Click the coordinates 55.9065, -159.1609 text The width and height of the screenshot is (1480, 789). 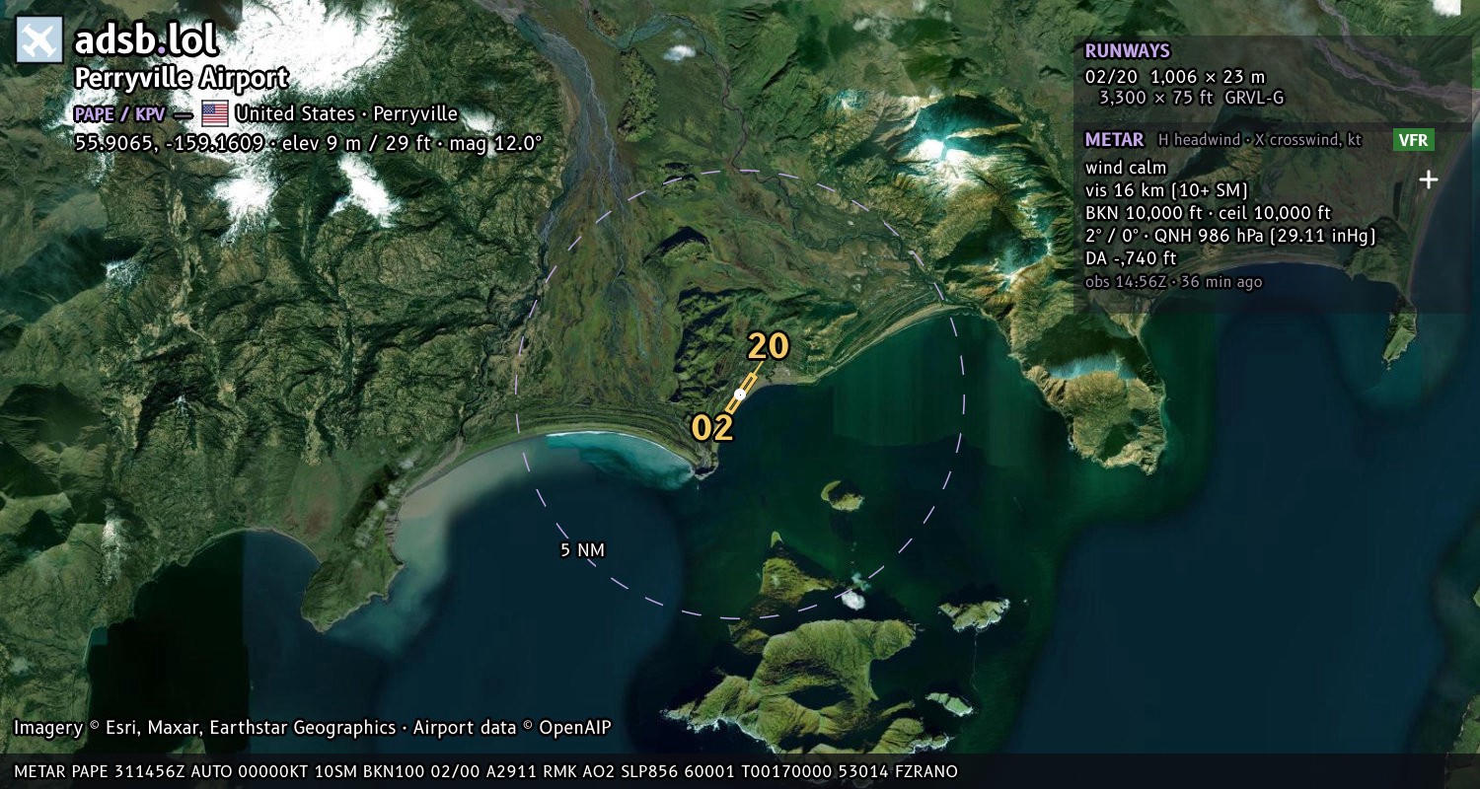coord(171,143)
